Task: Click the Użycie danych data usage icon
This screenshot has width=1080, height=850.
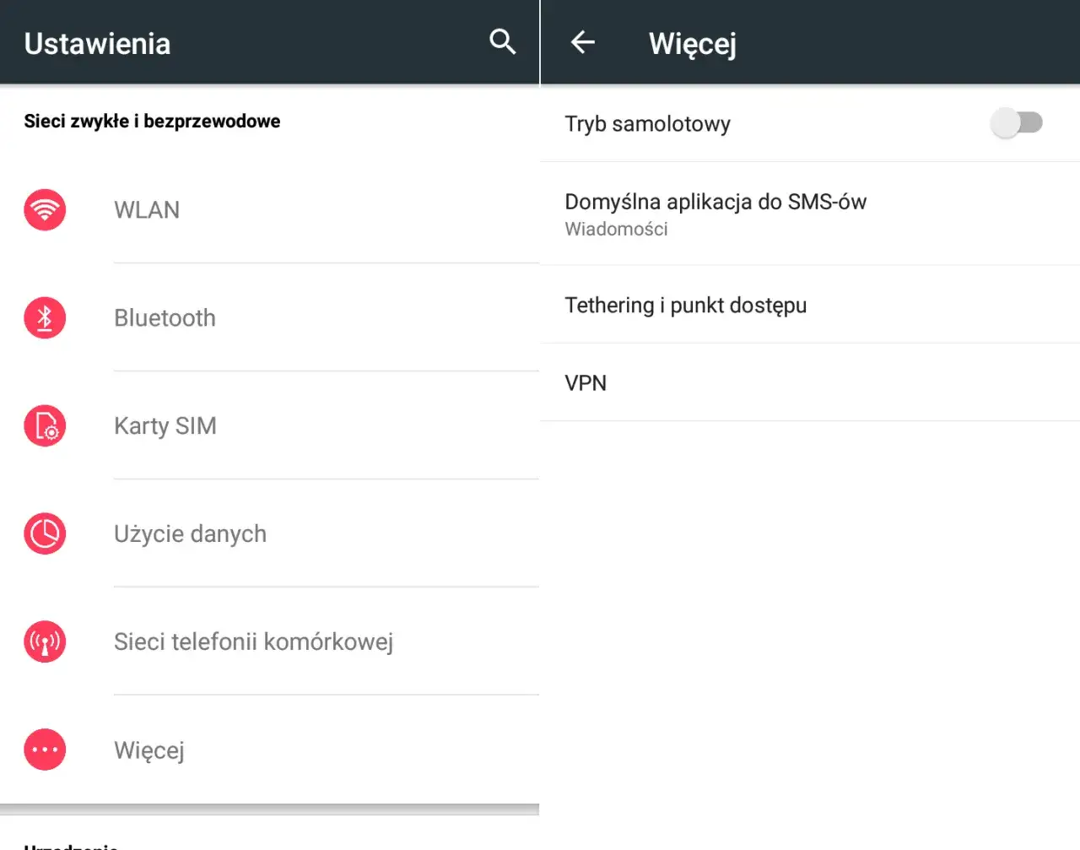Action: (44, 533)
